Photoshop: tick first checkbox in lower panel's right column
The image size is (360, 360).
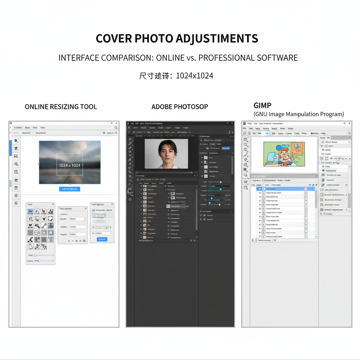pos(166,186)
